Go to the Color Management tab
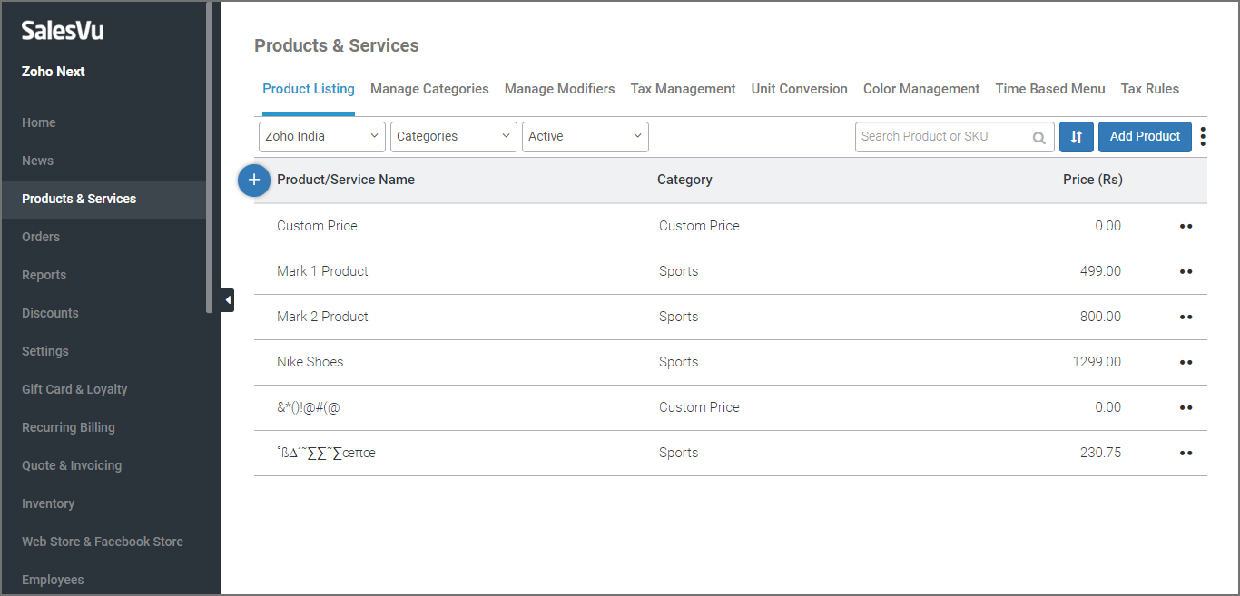Screen dimensions: 1240x596 point(921,89)
